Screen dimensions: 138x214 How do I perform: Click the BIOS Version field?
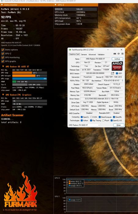95,73
